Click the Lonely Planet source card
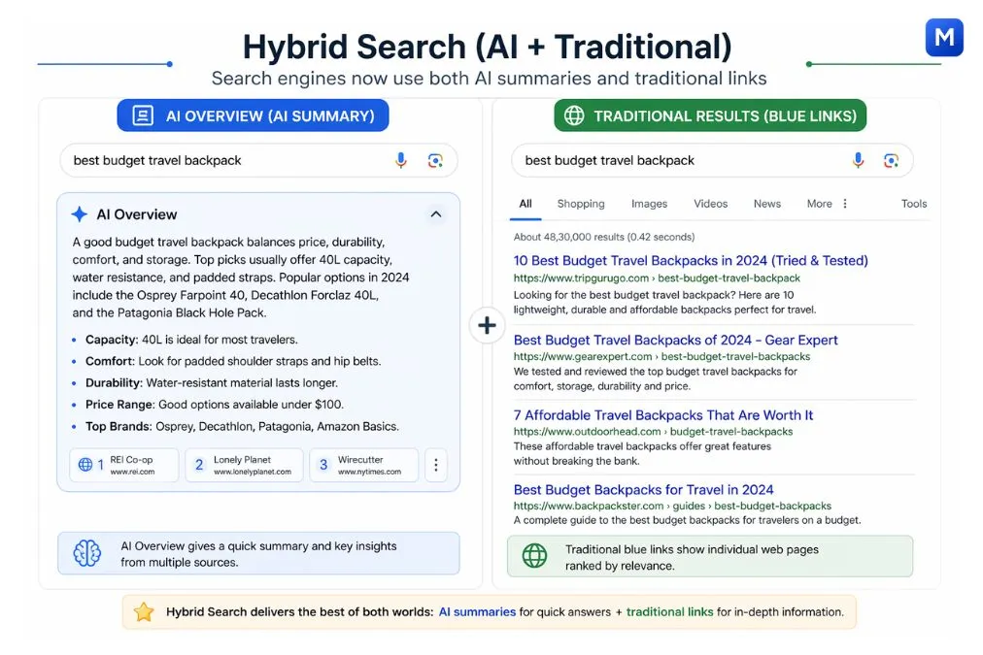This screenshot has height=655, width=983. pos(244,465)
